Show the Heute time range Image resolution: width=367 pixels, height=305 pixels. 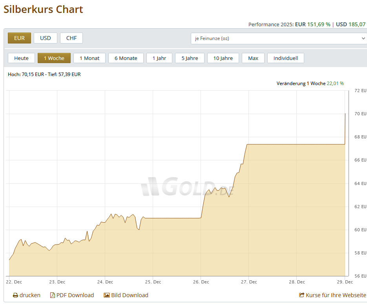(x=21, y=58)
